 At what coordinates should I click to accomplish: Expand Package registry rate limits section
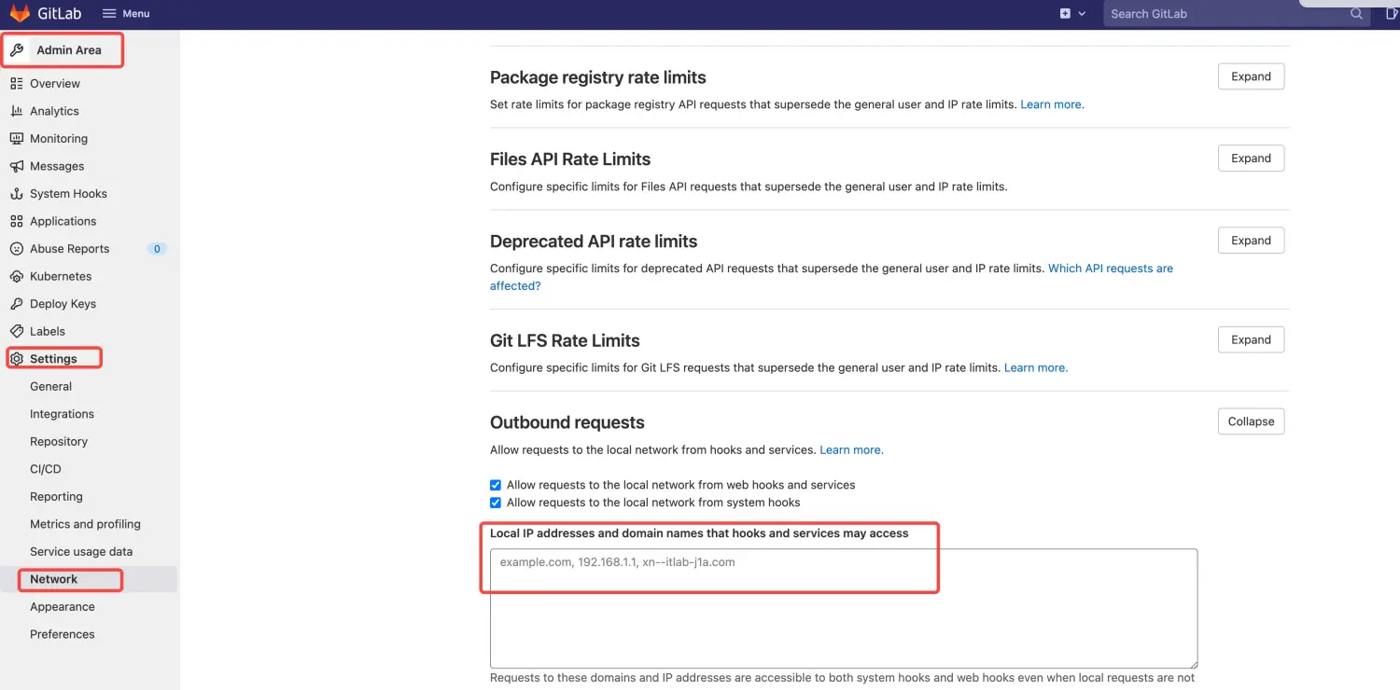click(x=1251, y=76)
